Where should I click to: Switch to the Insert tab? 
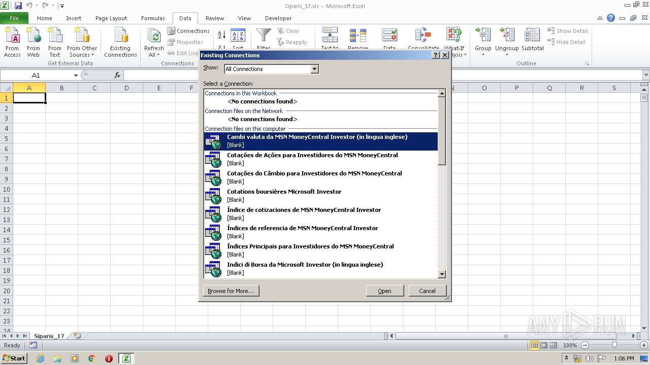(74, 18)
